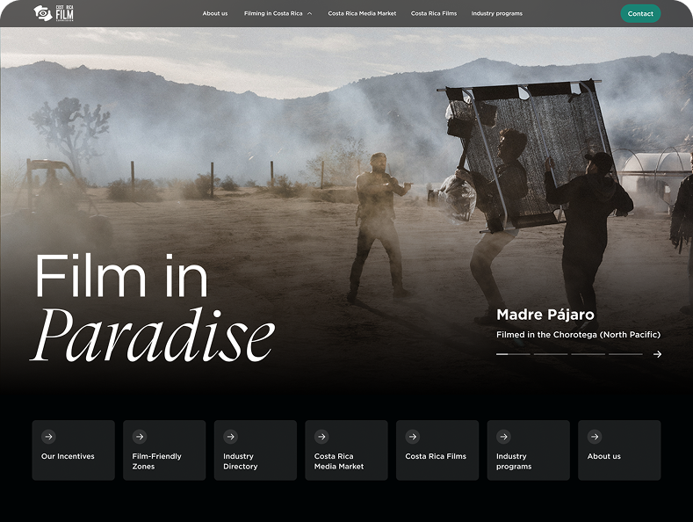The height and width of the screenshot is (522, 693).
Task: Click the Costa Rica Film logo
Action: click(54, 13)
